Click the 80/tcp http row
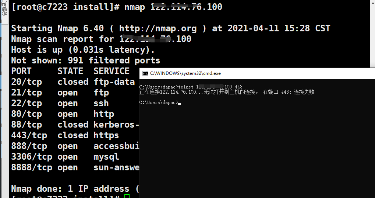375x198 pixels. tap(63, 114)
